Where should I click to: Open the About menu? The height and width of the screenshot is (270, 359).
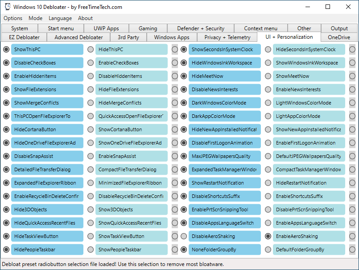pos(85,18)
